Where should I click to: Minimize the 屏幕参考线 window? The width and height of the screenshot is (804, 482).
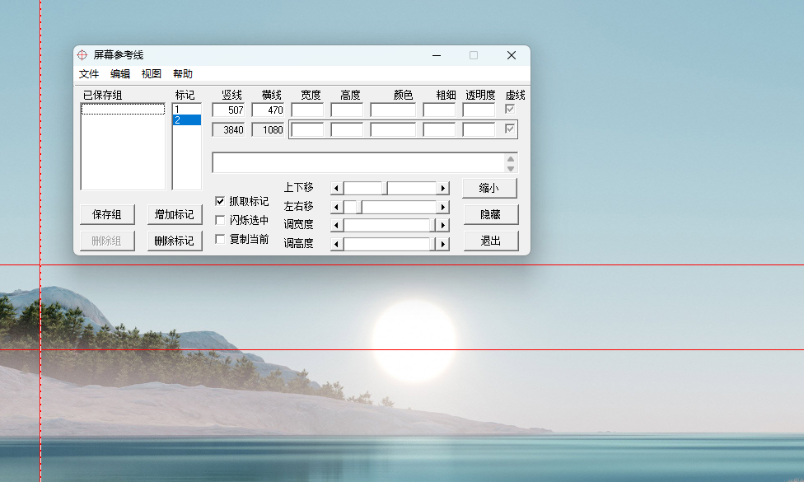click(x=437, y=55)
